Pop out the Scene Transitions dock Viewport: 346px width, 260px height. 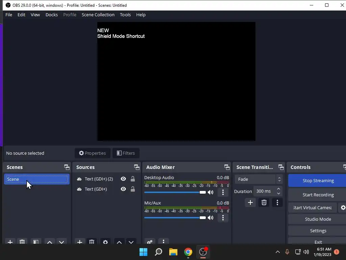pos(281,167)
